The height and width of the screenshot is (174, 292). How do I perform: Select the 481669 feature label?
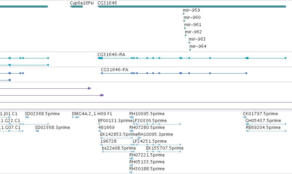coord(106,128)
